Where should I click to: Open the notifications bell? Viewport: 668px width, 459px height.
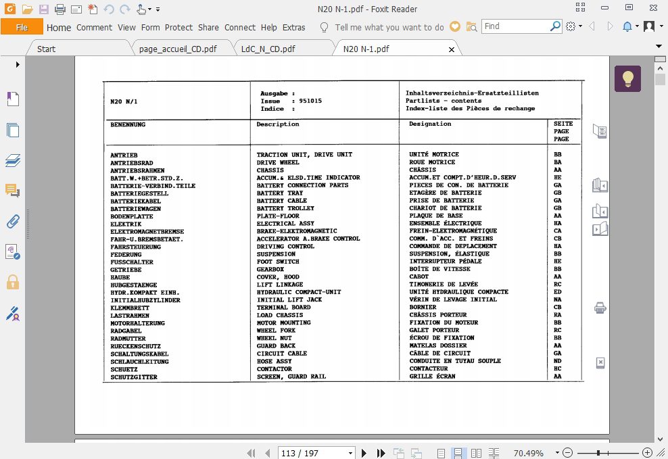click(x=627, y=26)
